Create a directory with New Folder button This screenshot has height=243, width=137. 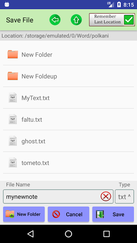coord(24,214)
